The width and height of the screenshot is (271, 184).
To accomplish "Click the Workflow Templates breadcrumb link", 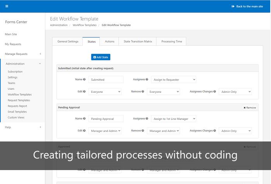I will (84, 25).
